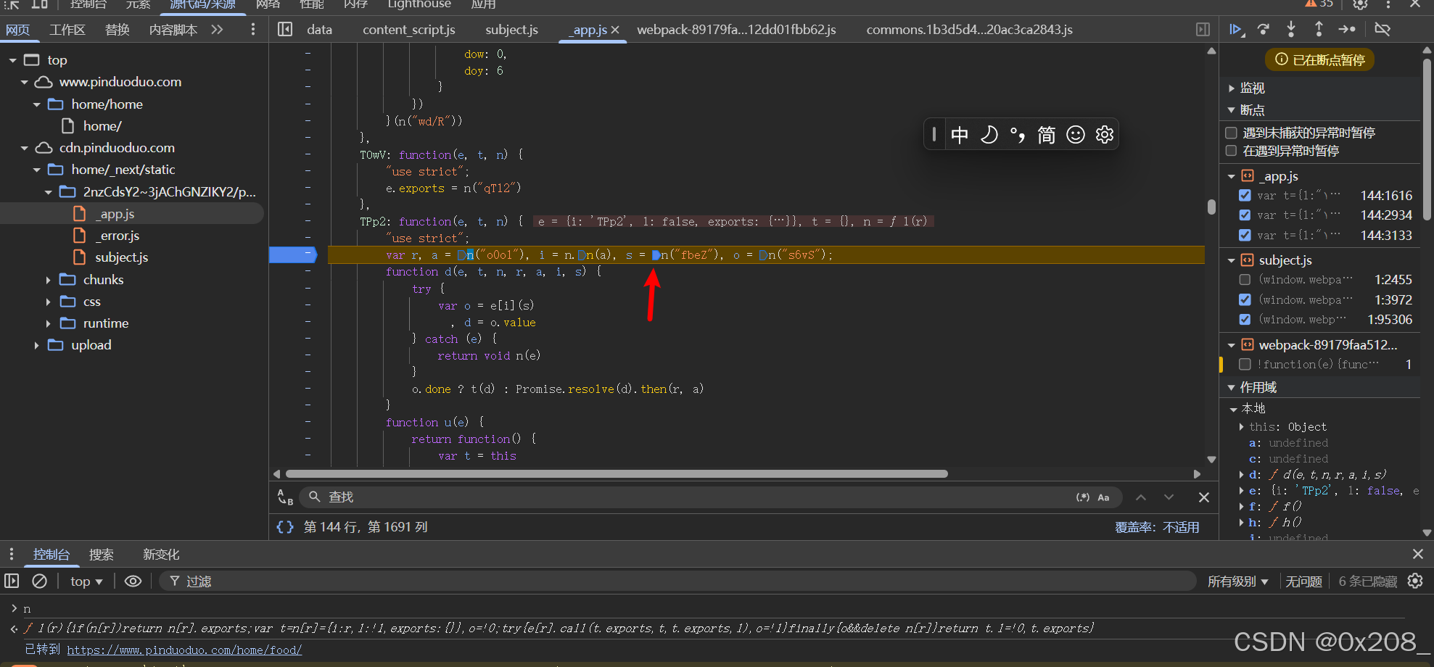Click horizontal scrollbar of code editor
Viewport: 1434px width, 667px height.
(x=617, y=473)
